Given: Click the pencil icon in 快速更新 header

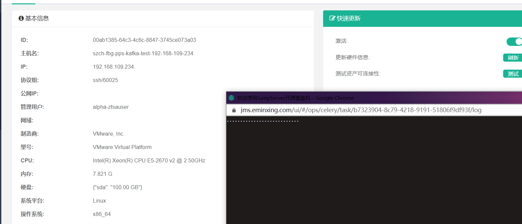Looking at the screenshot, I should click(332, 18).
